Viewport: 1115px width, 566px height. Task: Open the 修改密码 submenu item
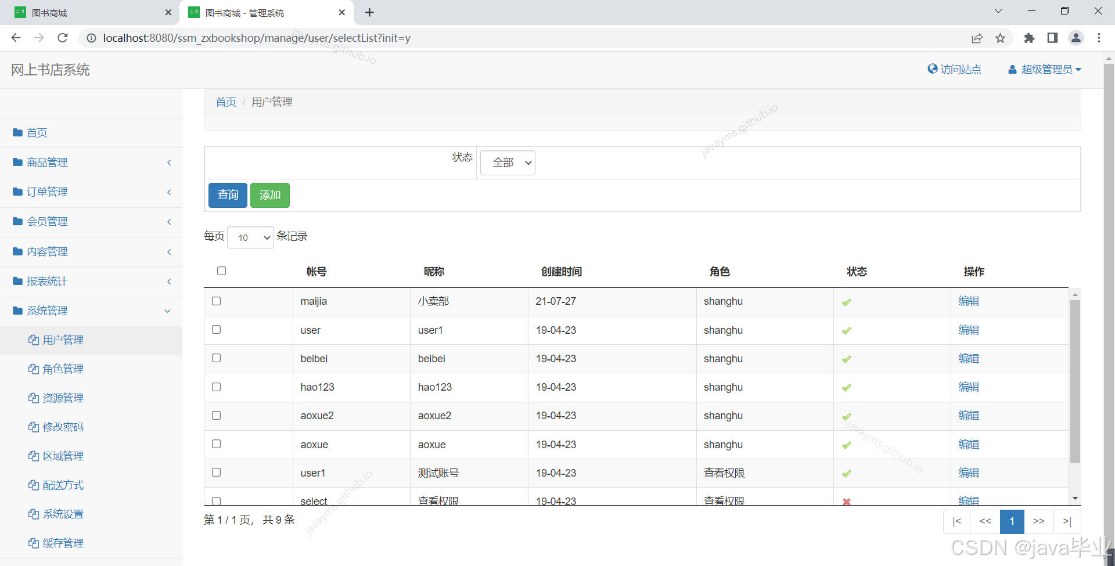coord(63,427)
